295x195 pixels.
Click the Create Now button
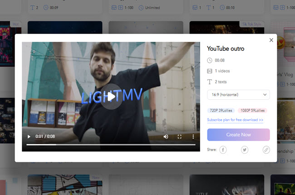coord(238,135)
